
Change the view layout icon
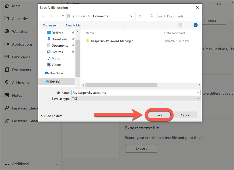coord(181,25)
